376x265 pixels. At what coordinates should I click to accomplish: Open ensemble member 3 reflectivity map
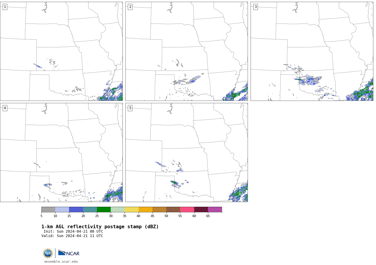point(312,51)
